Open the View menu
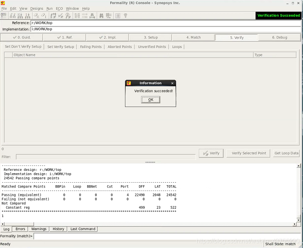 pos(23,8)
